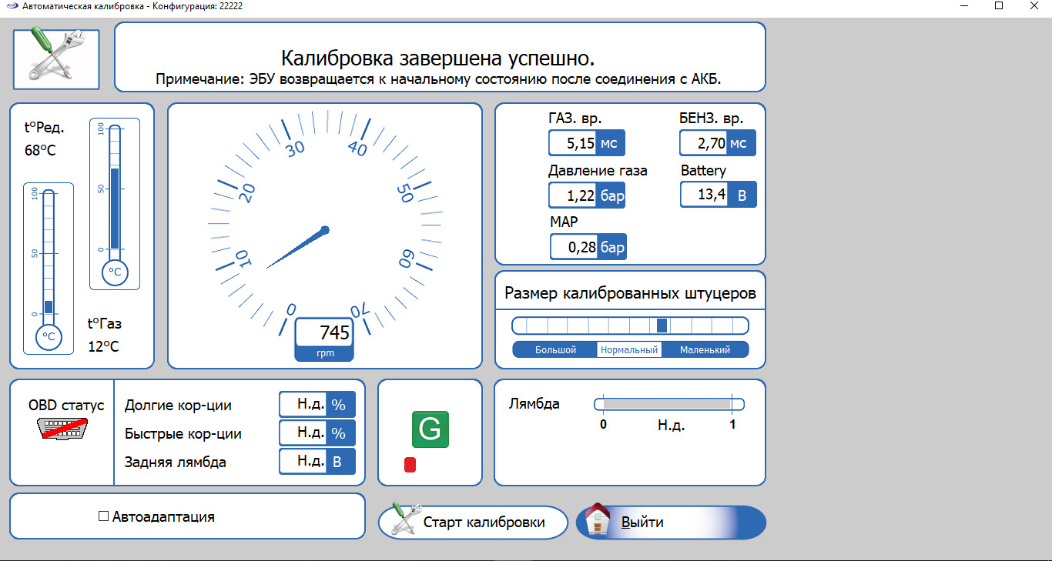This screenshot has width=1052, height=561.
Task: Click the 745 rpm readout
Action: 323,332
